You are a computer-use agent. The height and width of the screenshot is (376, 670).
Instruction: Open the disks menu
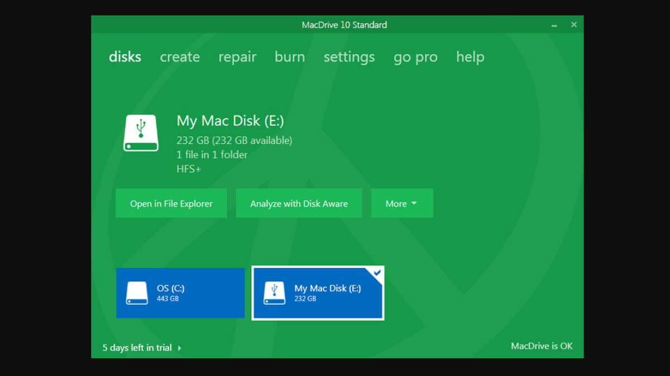[x=125, y=56]
